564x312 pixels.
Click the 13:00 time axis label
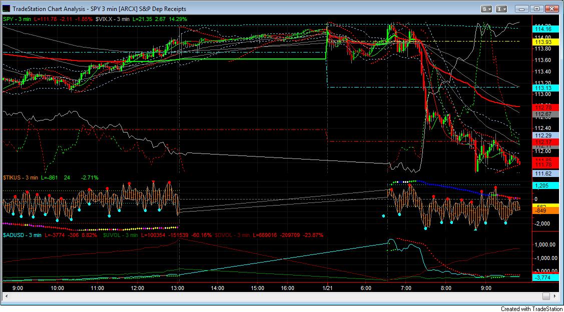(178, 288)
